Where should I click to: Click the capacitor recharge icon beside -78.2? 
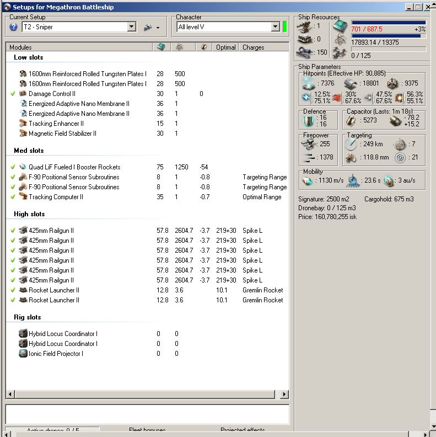(x=395, y=121)
